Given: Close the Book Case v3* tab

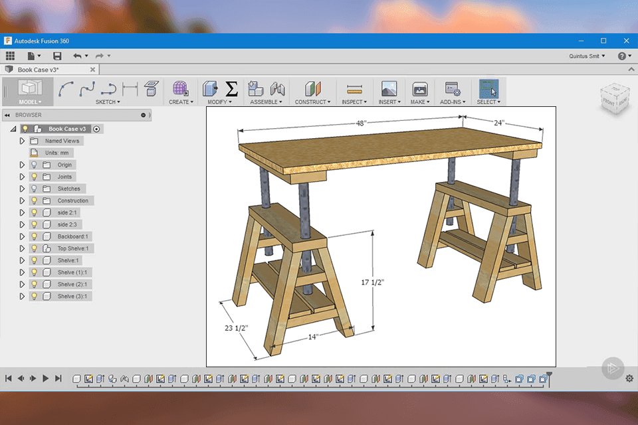Looking at the screenshot, I should [93, 70].
